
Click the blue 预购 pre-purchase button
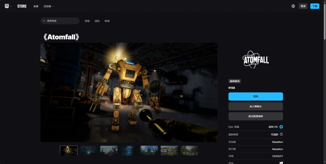point(256,96)
